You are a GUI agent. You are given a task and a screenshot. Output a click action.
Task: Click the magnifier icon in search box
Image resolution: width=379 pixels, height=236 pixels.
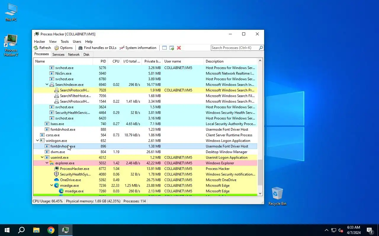click(x=261, y=48)
